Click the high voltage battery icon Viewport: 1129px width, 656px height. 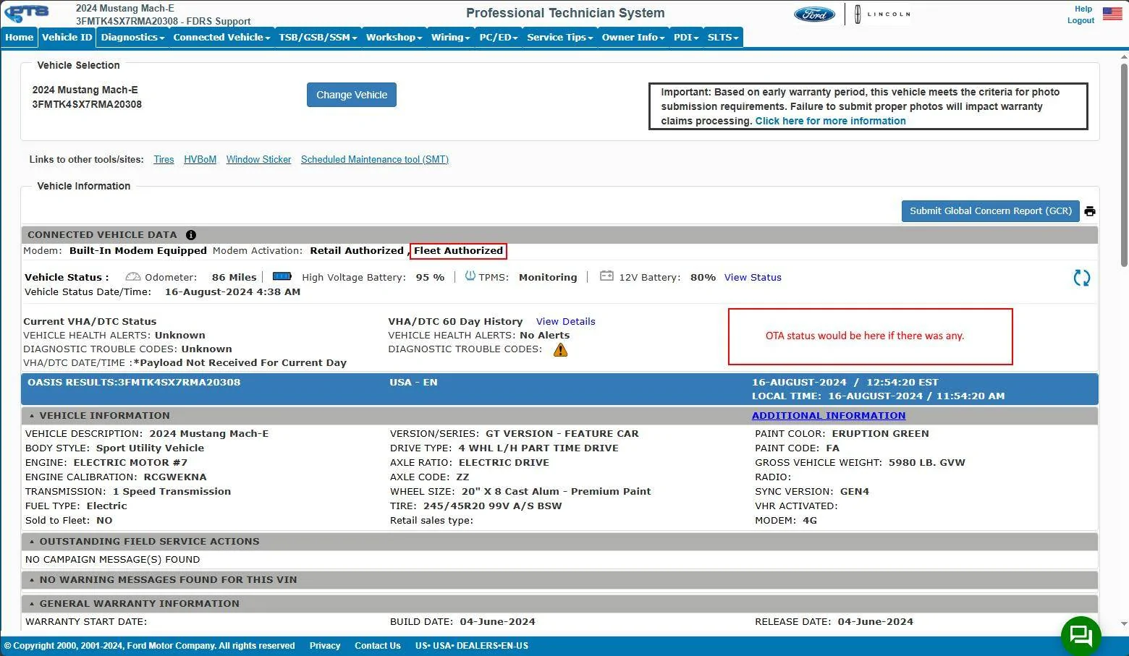pyautogui.click(x=282, y=276)
